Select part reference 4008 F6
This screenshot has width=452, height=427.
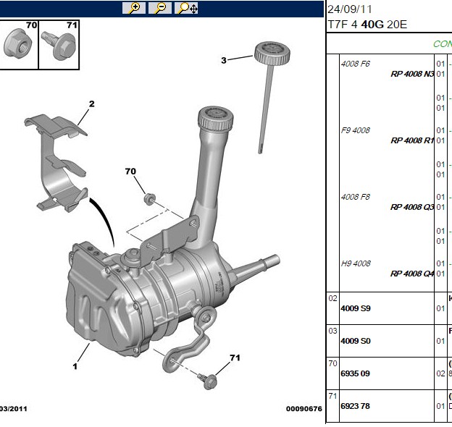[355, 64]
